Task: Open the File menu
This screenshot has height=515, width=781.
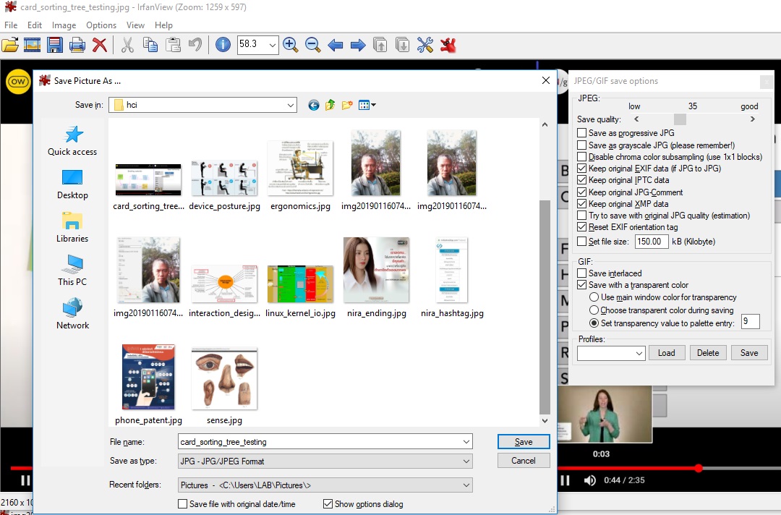Action: tap(11, 25)
